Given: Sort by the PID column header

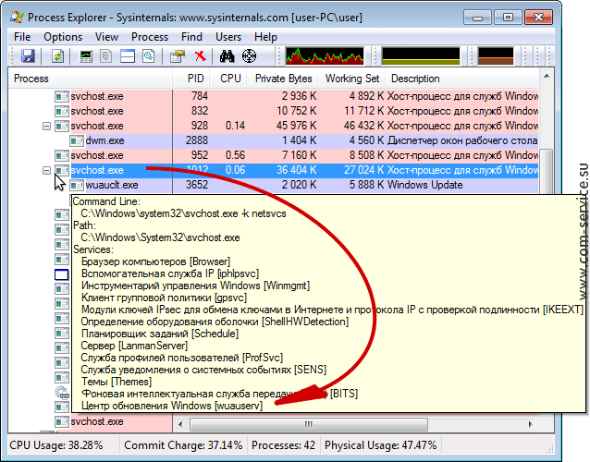Looking at the screenshot, I should coord(191,79).
